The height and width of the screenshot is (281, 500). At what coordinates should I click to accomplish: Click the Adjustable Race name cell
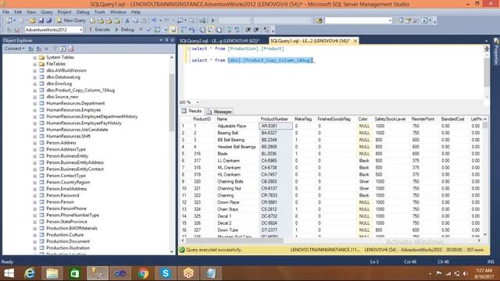tap(237, 126)
